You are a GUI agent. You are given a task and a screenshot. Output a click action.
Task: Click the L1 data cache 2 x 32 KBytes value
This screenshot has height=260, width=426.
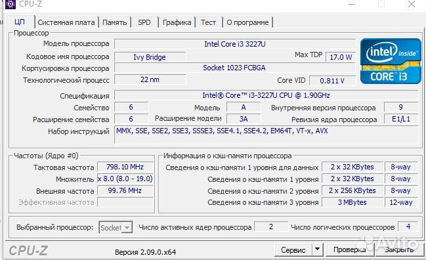(352, 167)
